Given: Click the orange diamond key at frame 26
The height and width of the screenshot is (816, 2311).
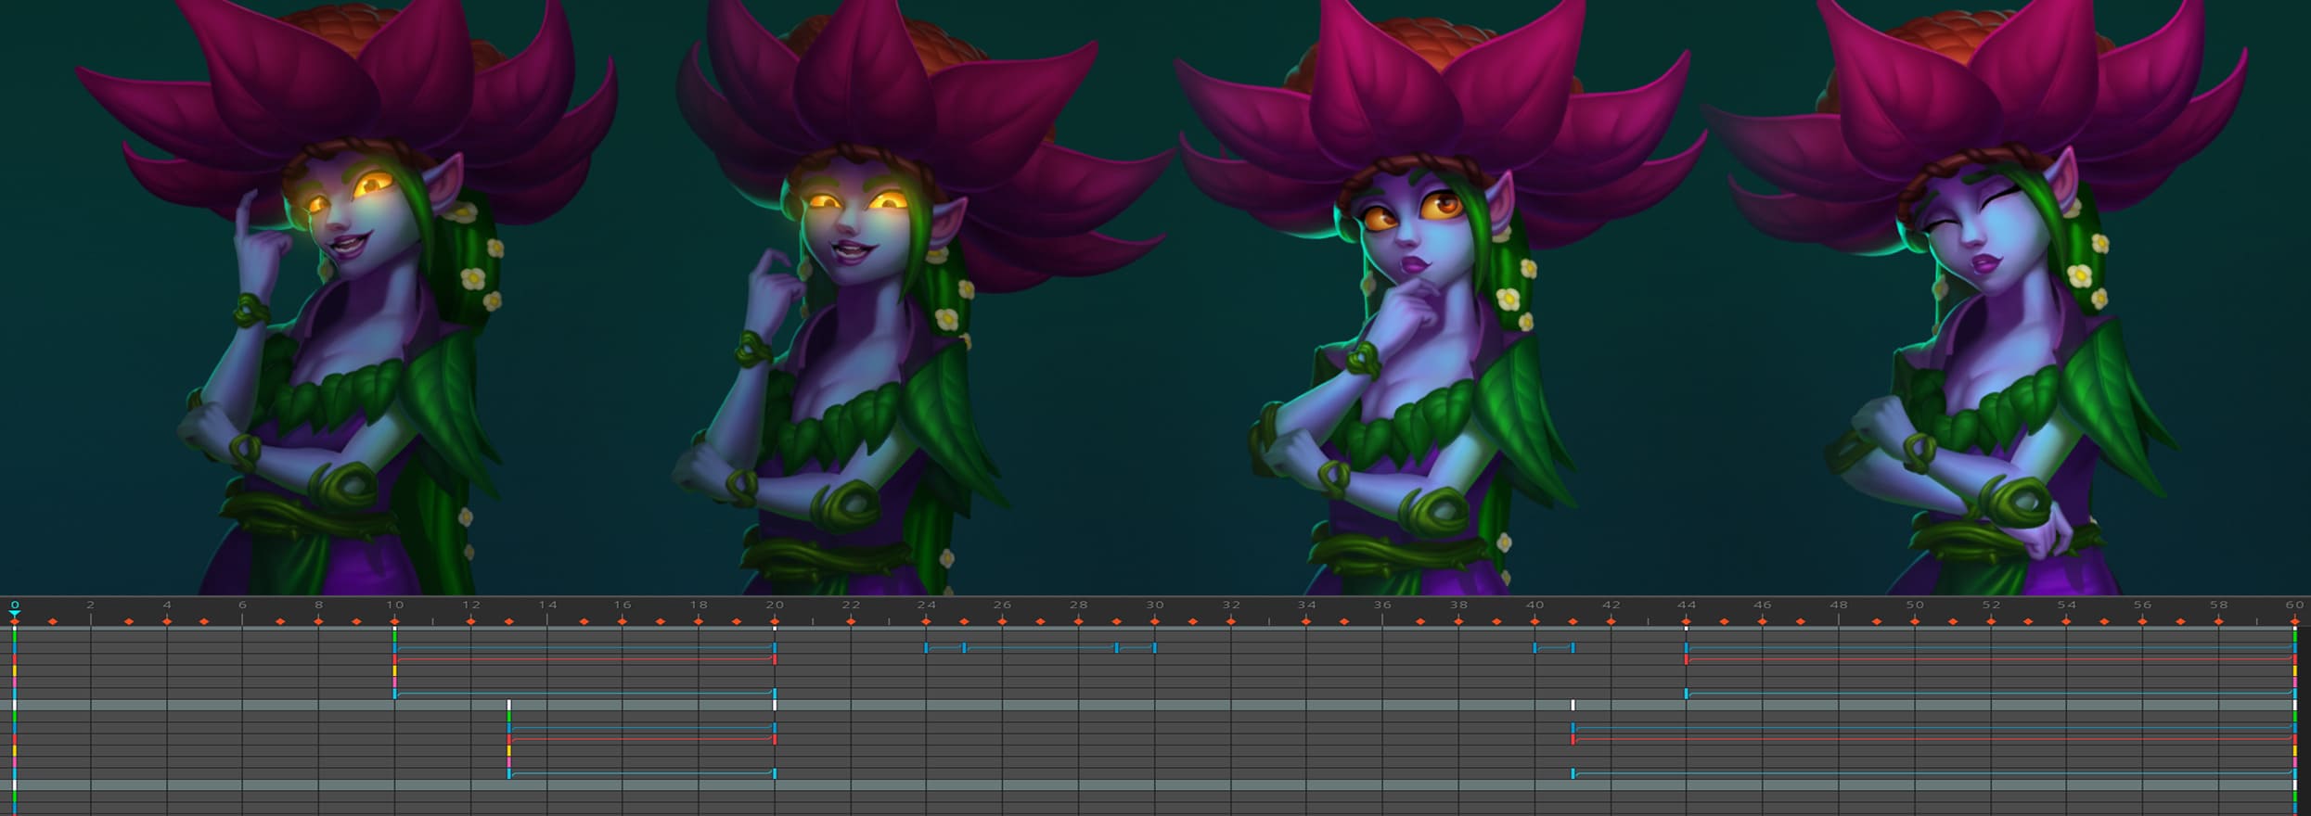Looking at the screenshot, I should pos(1003,621).
